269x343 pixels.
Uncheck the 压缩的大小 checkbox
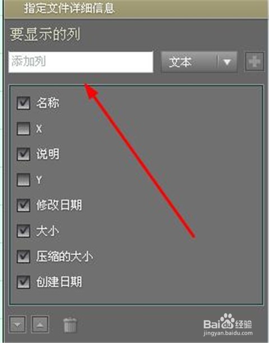click(24, 257)
